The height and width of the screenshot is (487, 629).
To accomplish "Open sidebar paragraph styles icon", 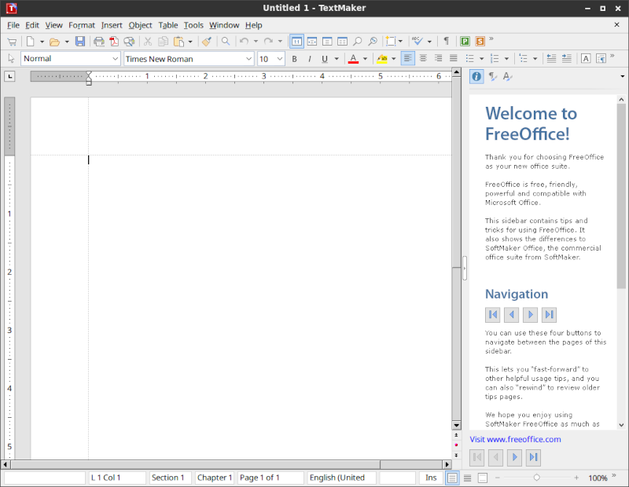I will 493,76.
